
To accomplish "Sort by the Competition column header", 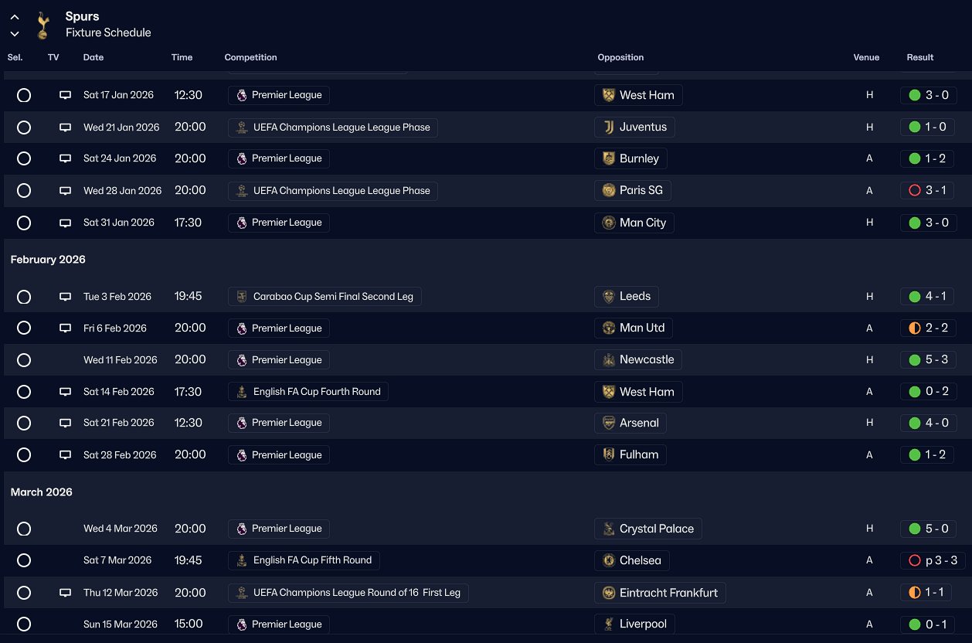I will pos(250,57).
